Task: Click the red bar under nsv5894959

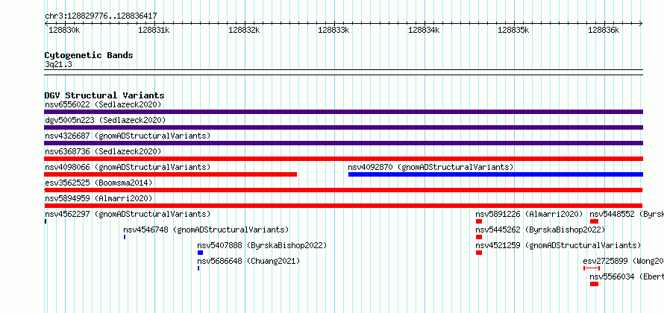Action: tap(343, 206)
